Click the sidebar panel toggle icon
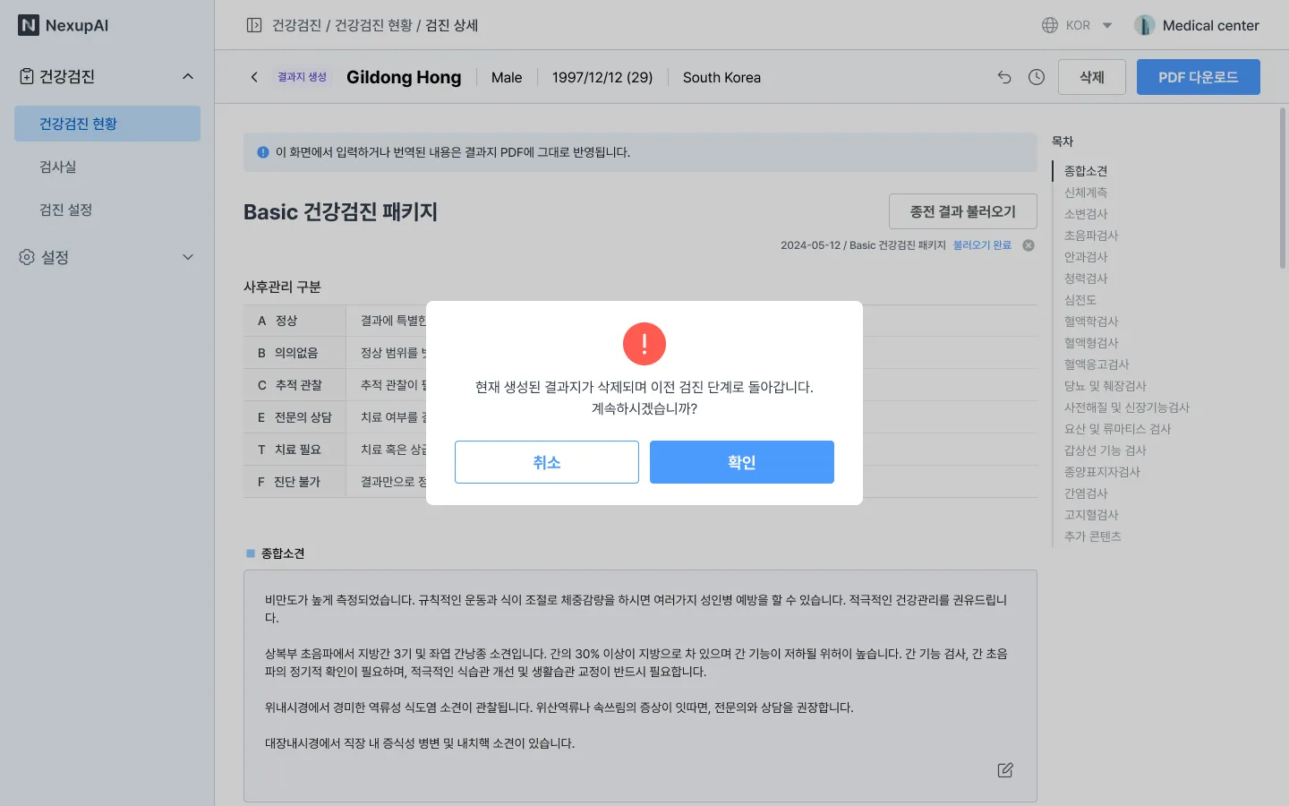The width and height of the screenshot is (1289, 806). (x=254, y=25)
